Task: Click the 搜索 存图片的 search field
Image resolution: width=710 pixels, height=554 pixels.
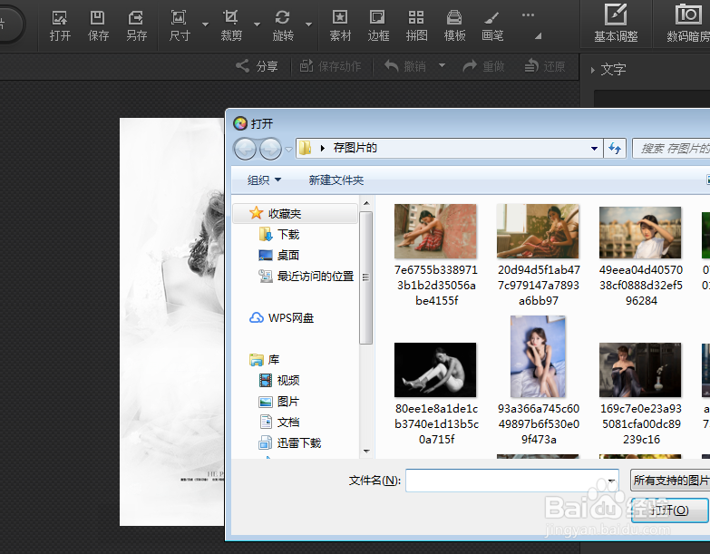Action: coord(671,149)
